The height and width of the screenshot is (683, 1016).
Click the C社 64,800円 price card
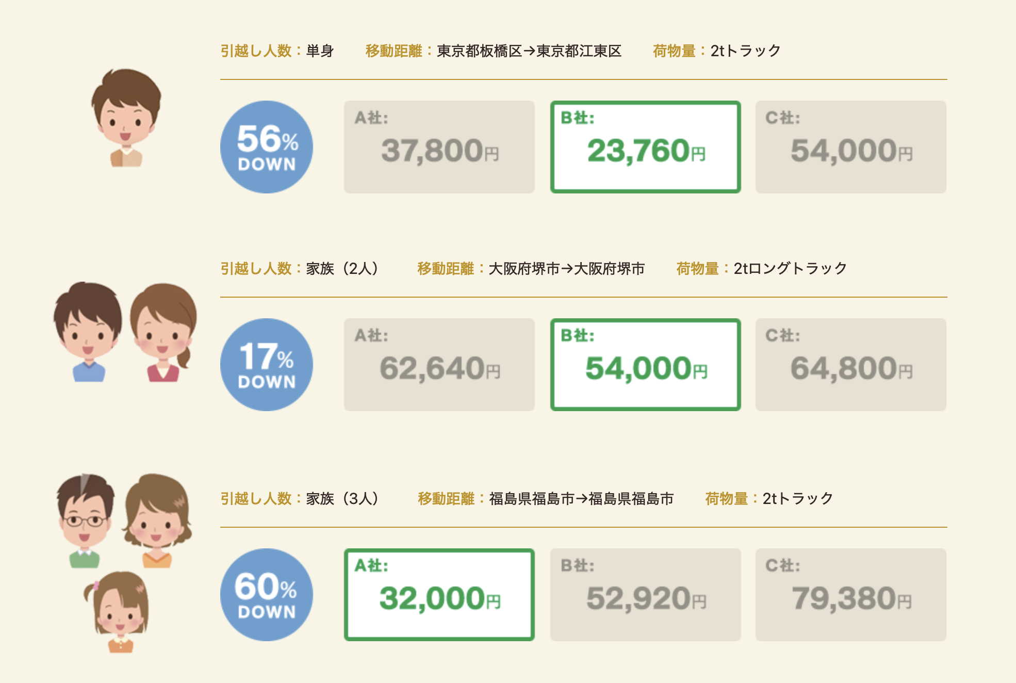click(850, 365)
